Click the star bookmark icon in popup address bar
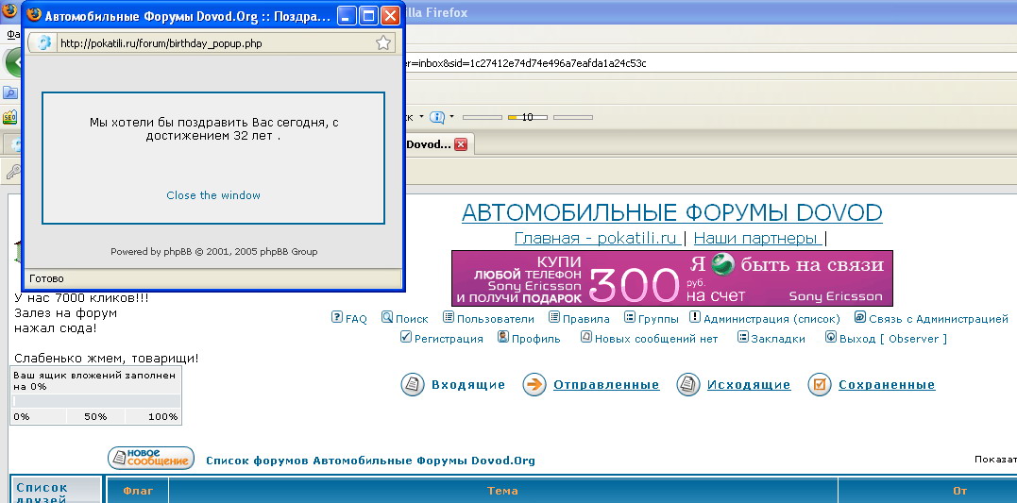Image resolution: width=1017 pixels, height=503 pixels. pyautogui.click(x=382, y=42)
